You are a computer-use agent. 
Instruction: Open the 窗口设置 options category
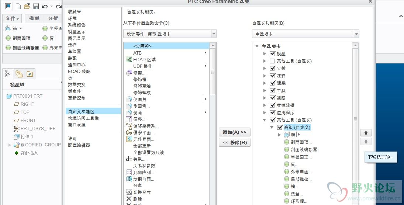[76, 125]
